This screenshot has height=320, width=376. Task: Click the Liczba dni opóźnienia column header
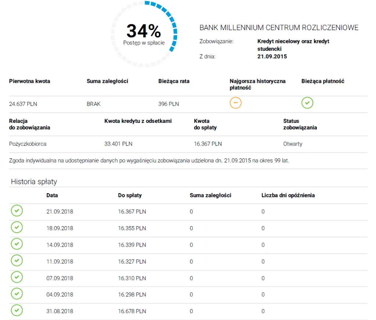tap(288, 195)
